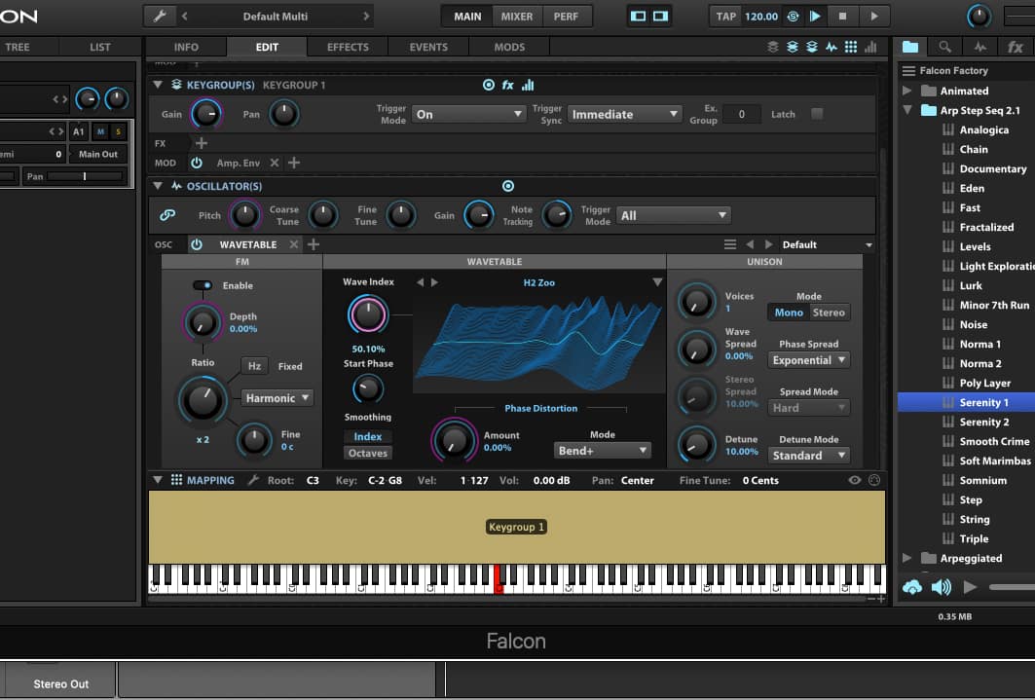This screenshot has width=1035, height=700.
Task: Switch to the MIXER view
Action: tap(517, 17)
